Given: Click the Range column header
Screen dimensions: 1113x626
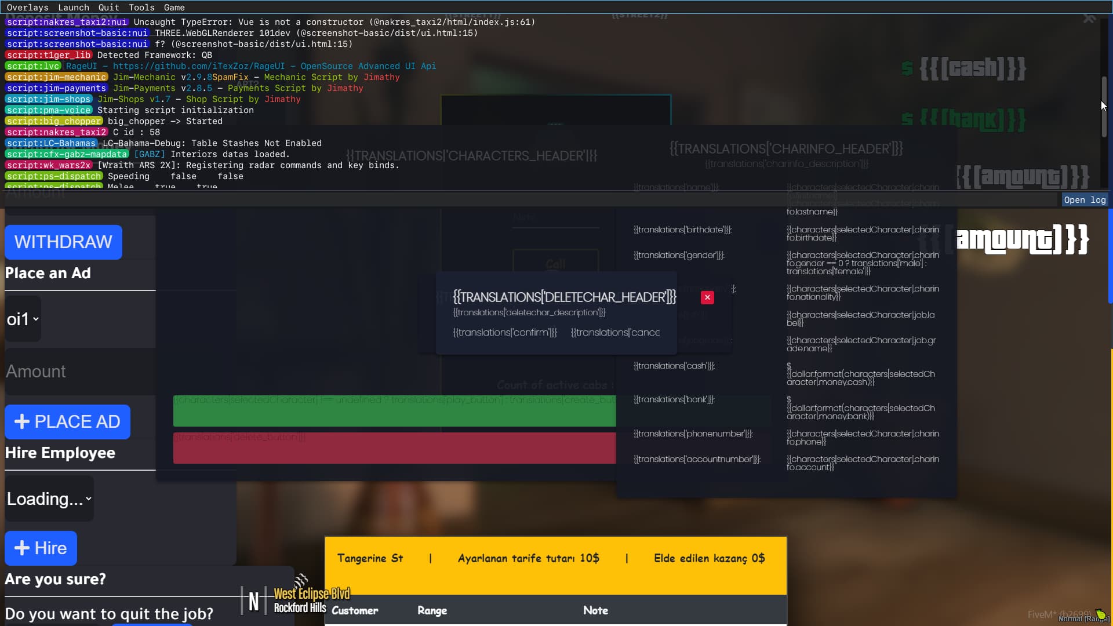Looking at the screenshot, I should pos(432,610).
